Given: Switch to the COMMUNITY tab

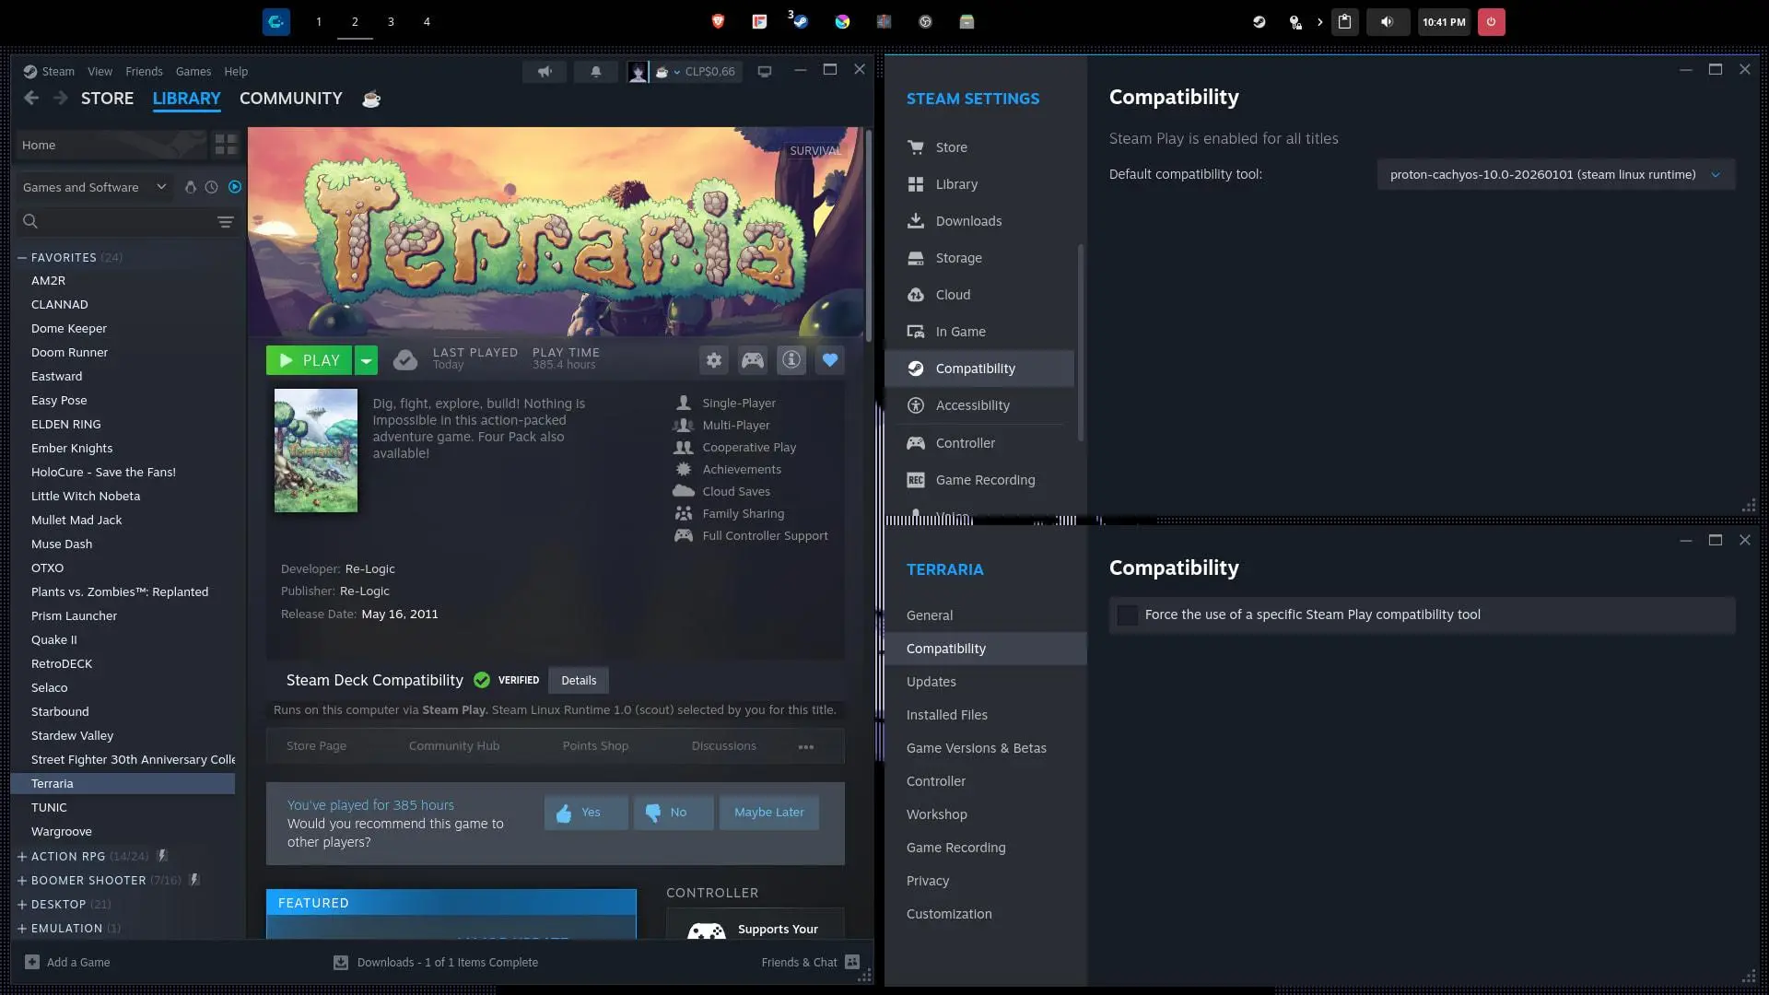Looking at the screenshot, I should point(291,99).
